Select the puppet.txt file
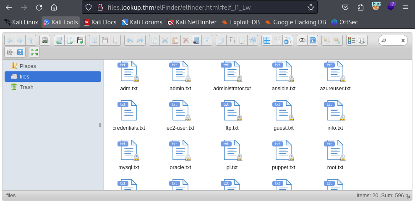 (284, 155)
